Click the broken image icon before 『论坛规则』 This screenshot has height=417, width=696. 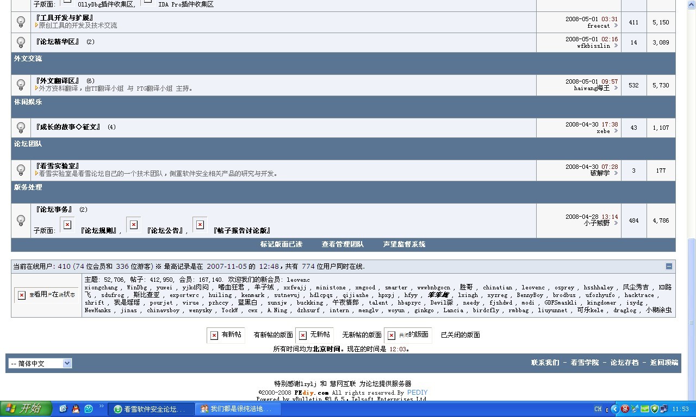pos(67,225)
